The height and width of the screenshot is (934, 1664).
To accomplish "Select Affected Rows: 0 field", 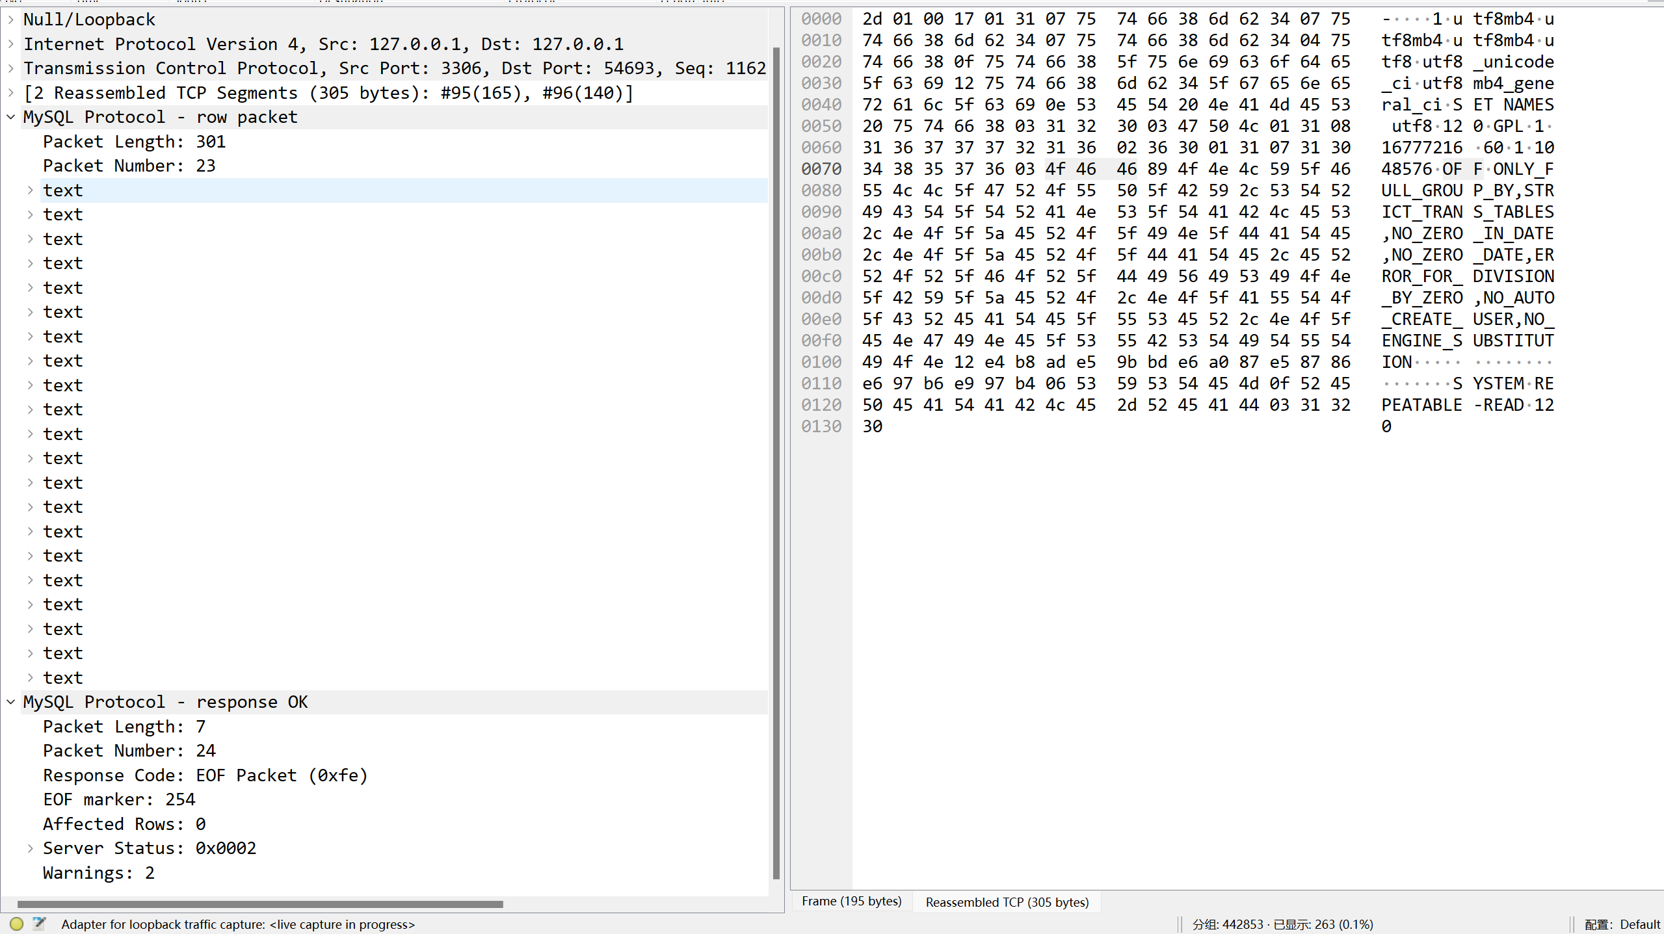I will [x=124, y=824].
